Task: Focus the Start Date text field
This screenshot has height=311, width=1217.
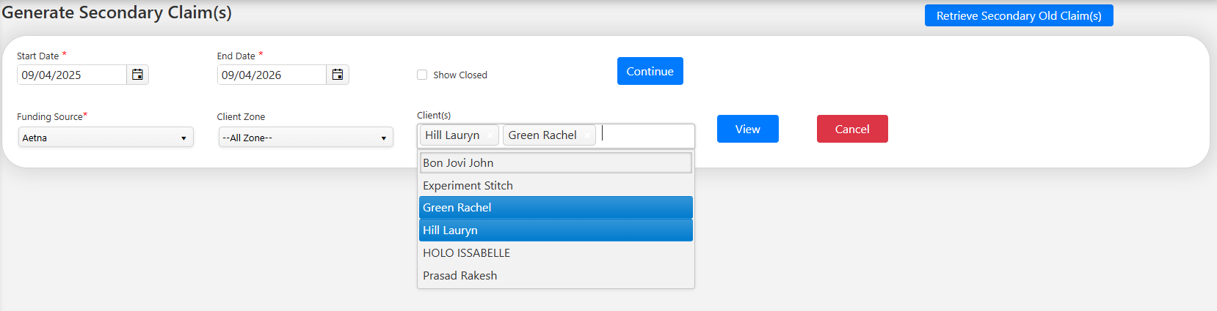Action: tap(72, 75)
